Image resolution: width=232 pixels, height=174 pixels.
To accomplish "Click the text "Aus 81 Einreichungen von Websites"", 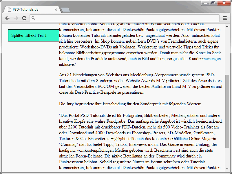I will pos(91,75).
